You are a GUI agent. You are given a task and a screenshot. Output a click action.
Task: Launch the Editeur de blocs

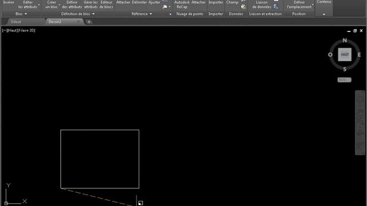coord(106,5)
